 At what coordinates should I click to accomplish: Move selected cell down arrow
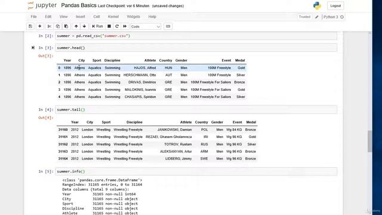pos(84,26)
